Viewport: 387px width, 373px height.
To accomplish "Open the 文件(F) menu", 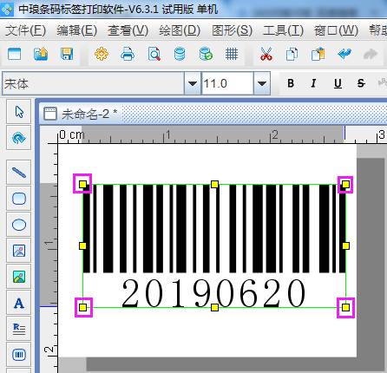I will click(25, 30).
